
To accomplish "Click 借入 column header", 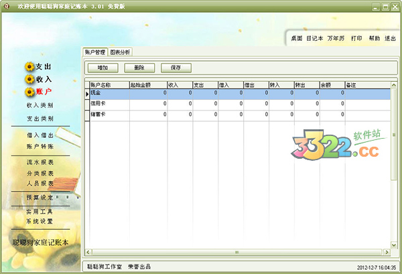I will [x=230, y=85].
